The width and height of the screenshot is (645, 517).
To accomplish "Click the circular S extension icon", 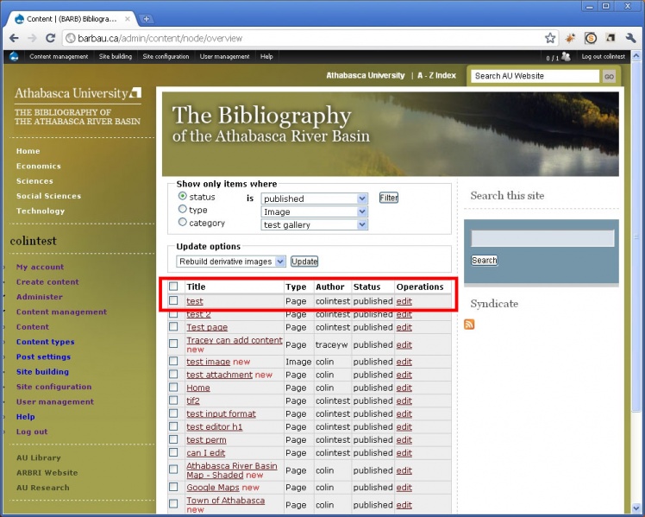I will click(591, 38).
